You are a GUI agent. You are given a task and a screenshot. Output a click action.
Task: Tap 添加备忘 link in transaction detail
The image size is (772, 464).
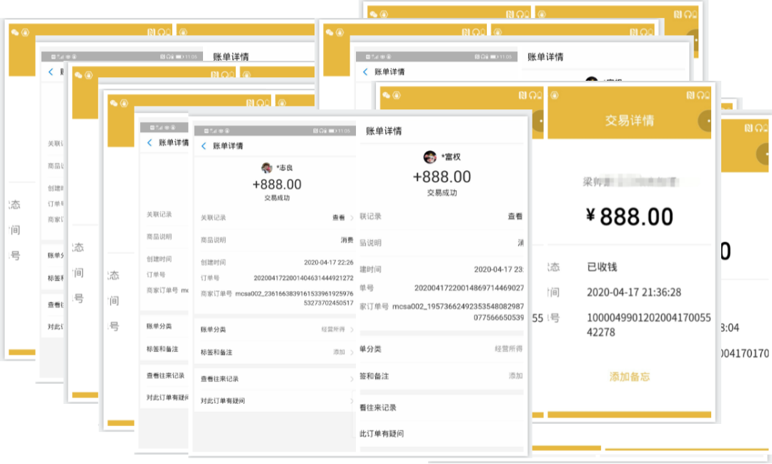[629, 377]
